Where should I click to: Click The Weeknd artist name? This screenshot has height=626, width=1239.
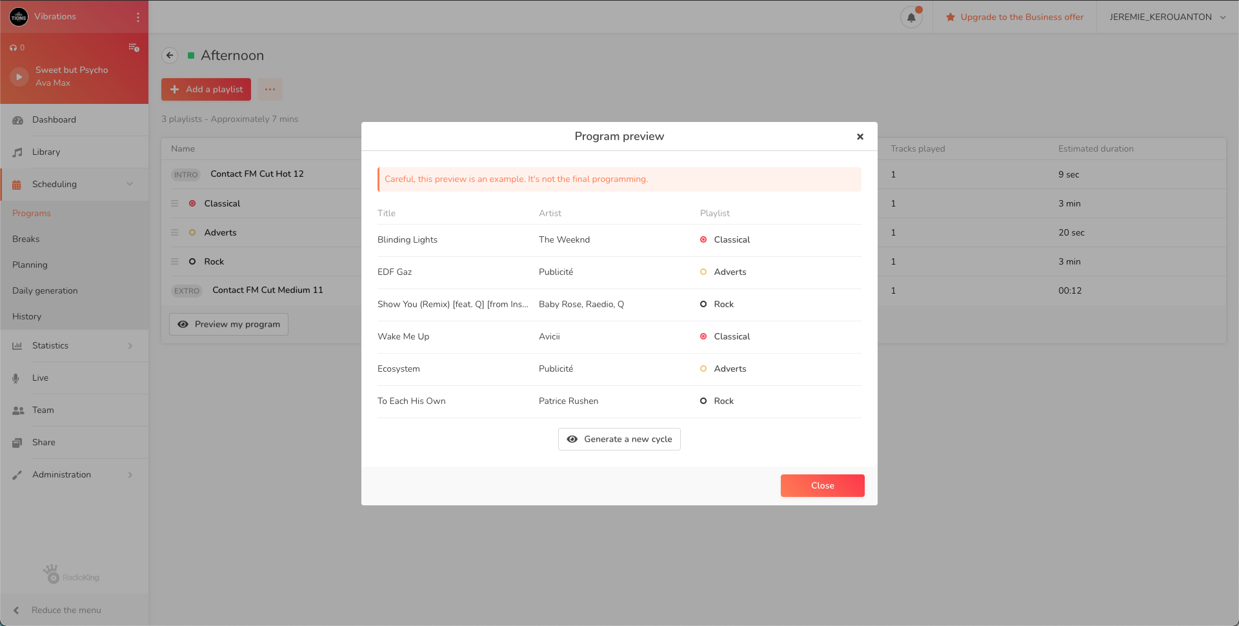(x=564, y=239)
